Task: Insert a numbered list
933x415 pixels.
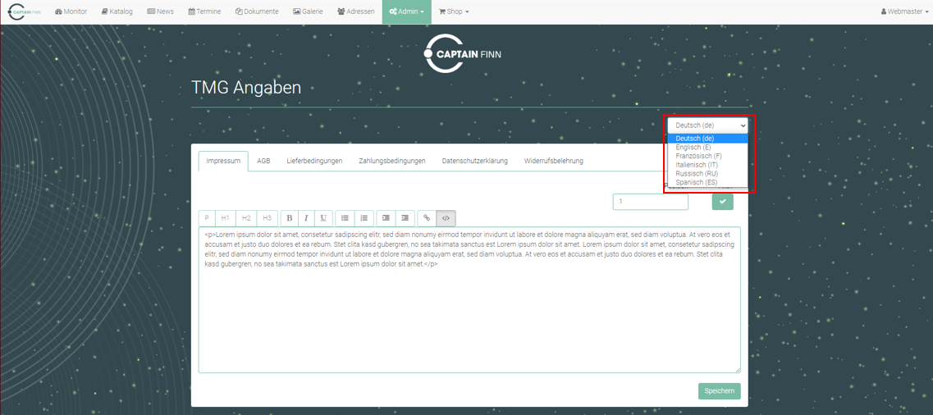Action: (364, 218)
